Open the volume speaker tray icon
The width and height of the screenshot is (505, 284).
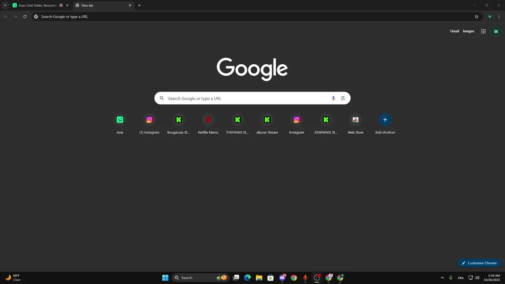[x=477, y=278]
